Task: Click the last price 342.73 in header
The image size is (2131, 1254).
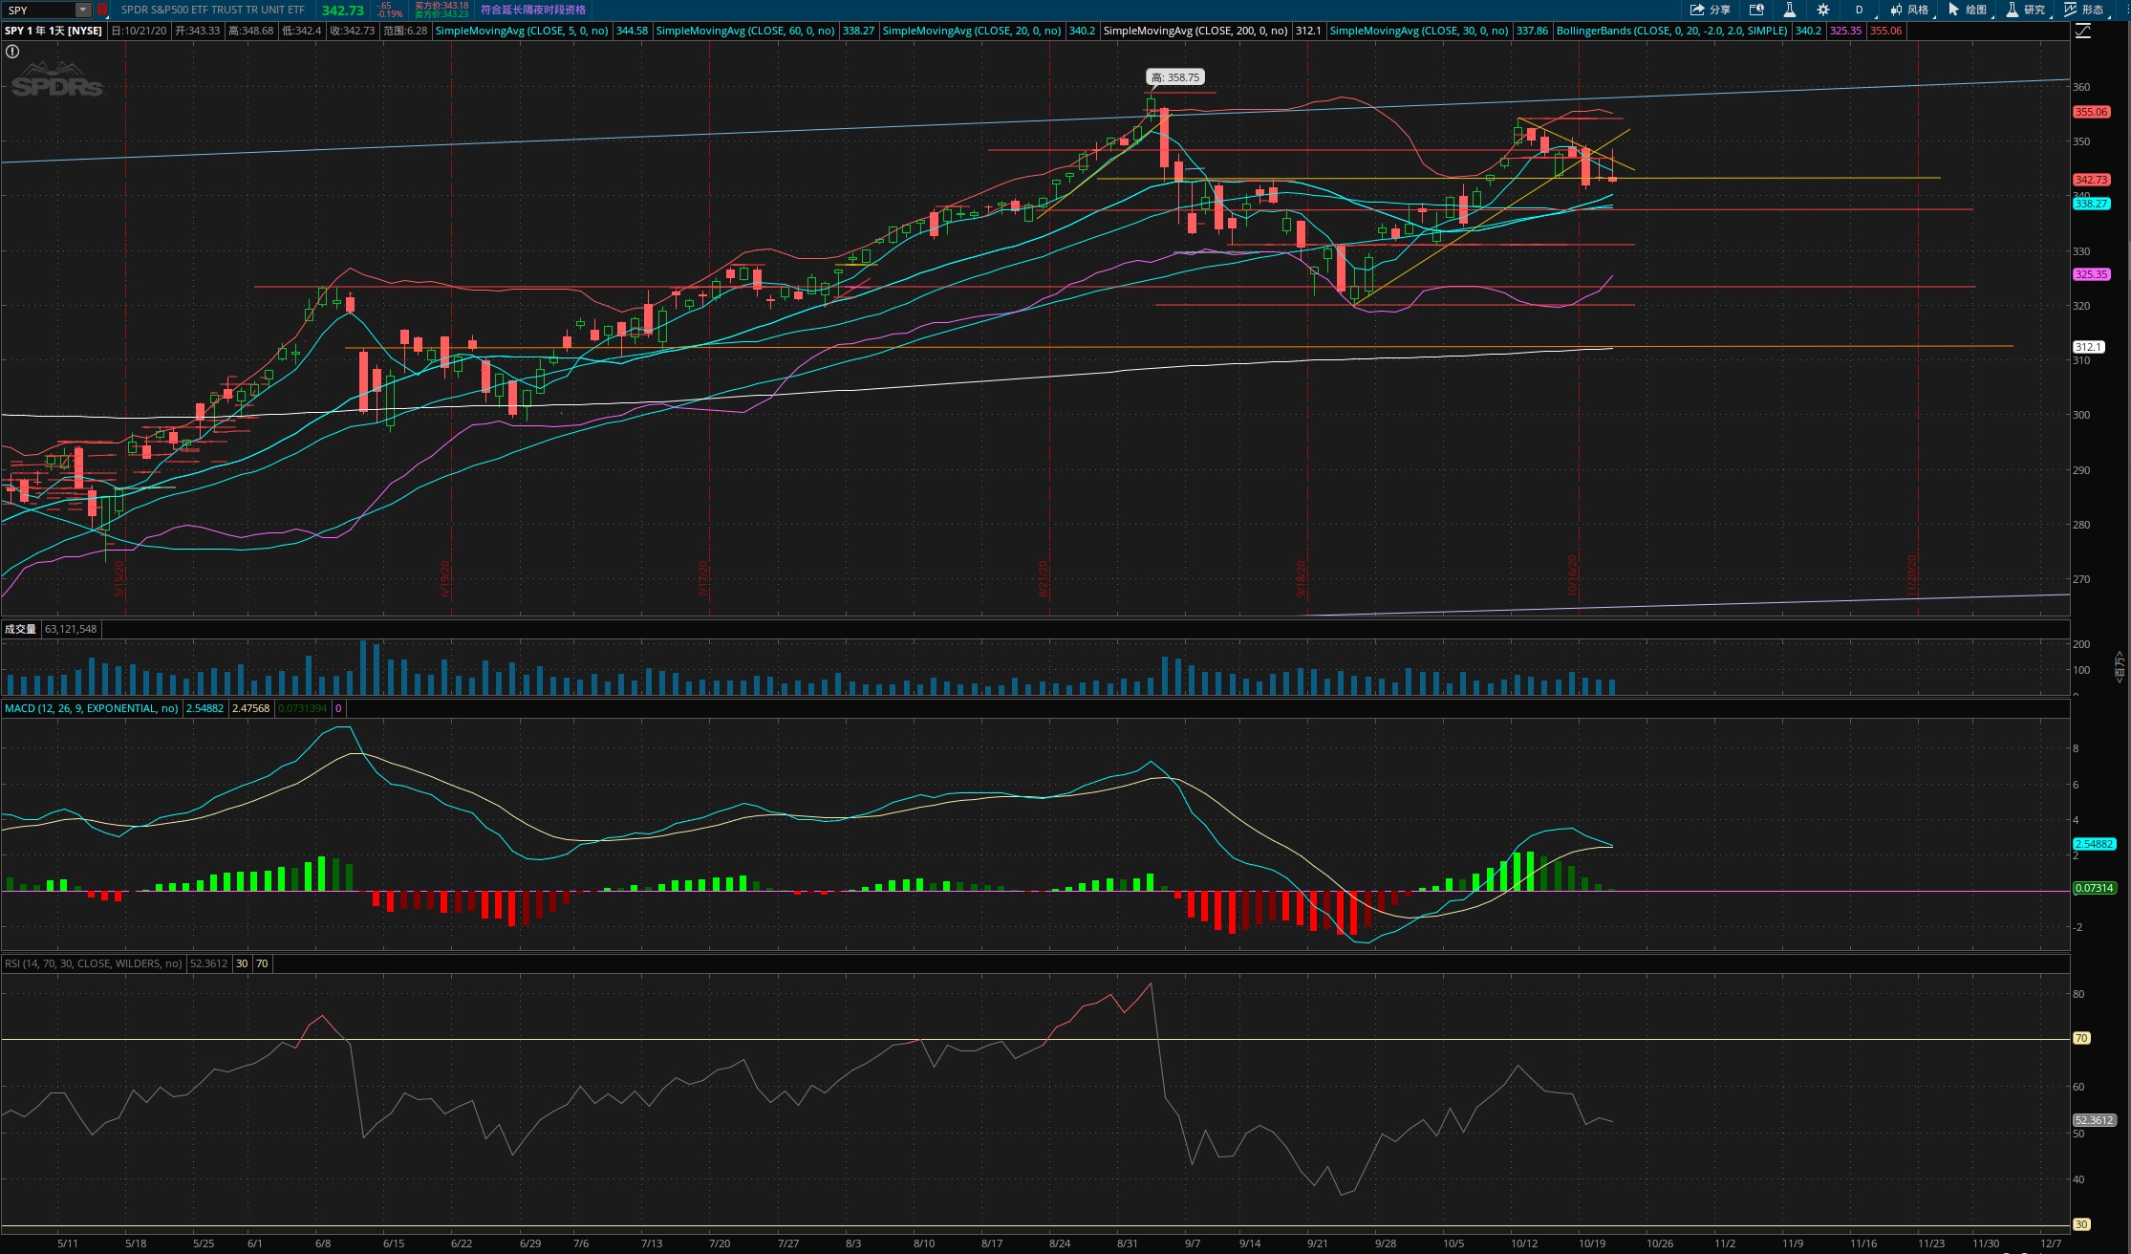Action: click(343, 11)
